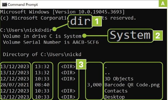Click the Command Prompt window title text
The width and height of the screenshot is (168, 100).
[x=23, y=5]
